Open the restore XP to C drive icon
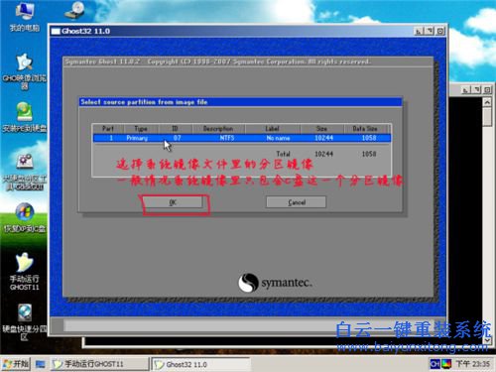 [25, 217]
